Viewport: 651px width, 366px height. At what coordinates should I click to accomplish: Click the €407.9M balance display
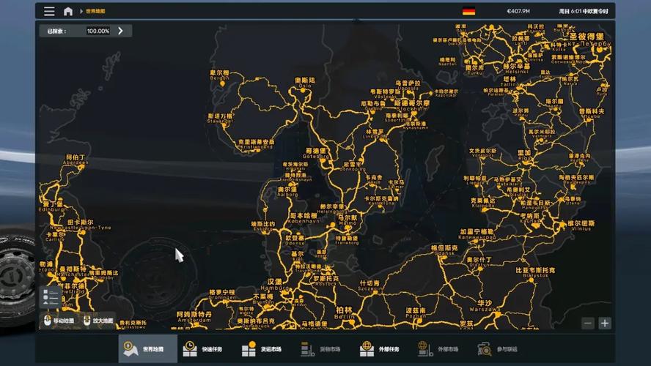click(x=518, y=11)
